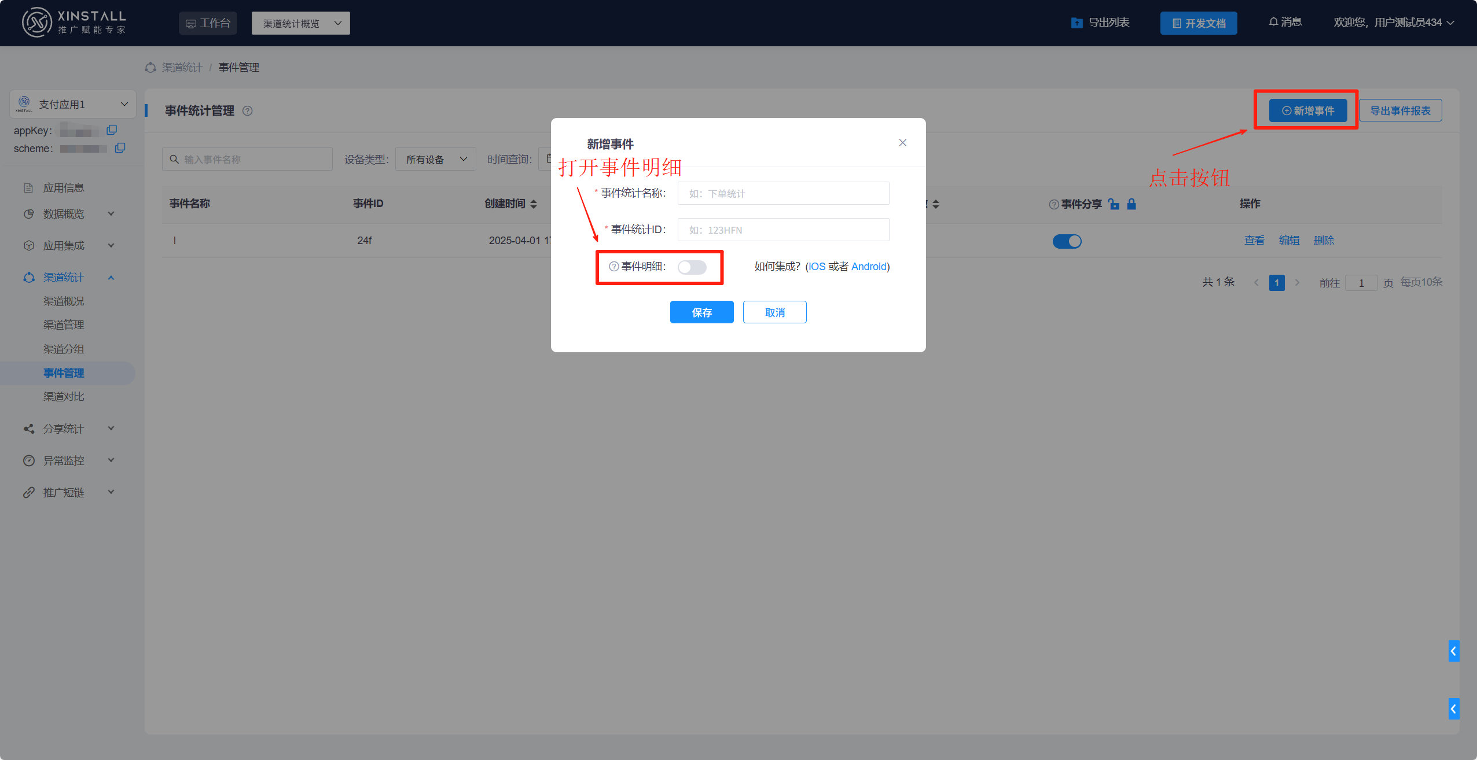Click the 消息 bell notification icon
The image size is (1477, 760).
click(1273, 22)
